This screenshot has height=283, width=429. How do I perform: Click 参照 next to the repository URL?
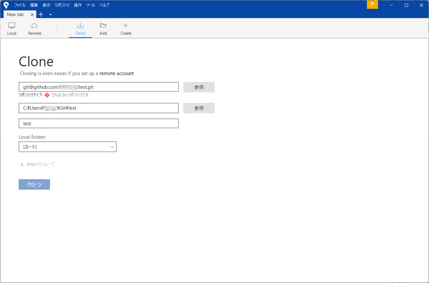[x=199, y=87]
